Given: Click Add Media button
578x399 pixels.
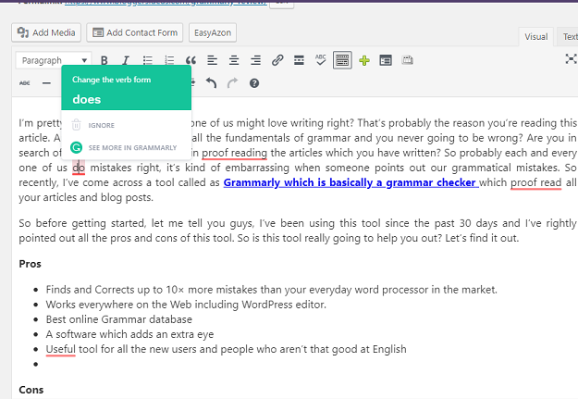Looking at the screenshot, I should click(x=46, y=32).
